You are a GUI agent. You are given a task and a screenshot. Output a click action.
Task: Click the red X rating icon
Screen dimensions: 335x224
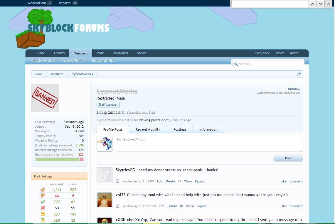43,208
